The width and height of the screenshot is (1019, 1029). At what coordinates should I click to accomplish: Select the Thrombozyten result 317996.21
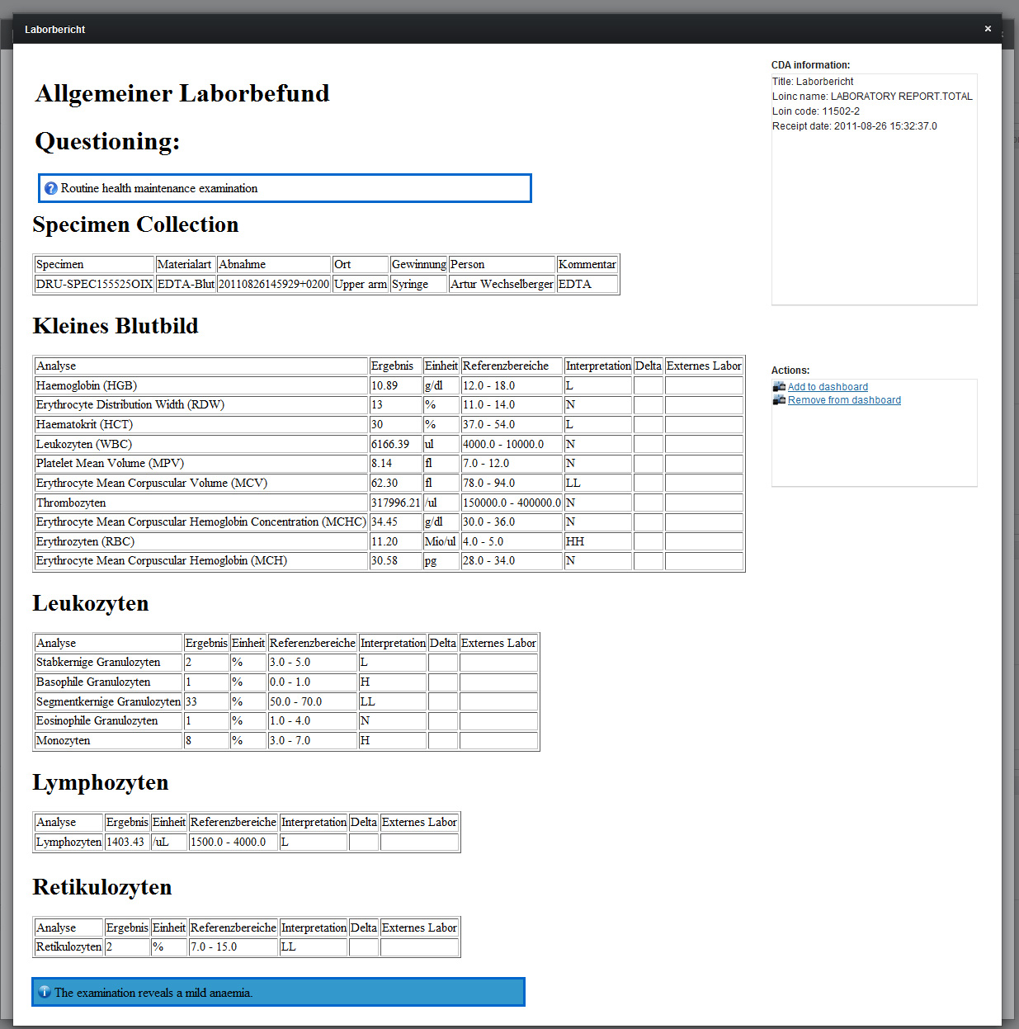click(395, 503)
